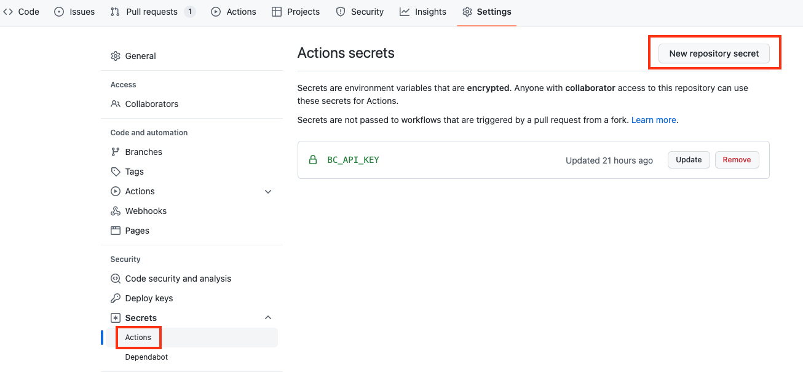Open the Security shield tab
The height and width of the screenshot is (372, 803).
340,11
